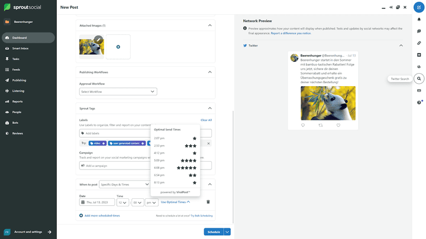426x239 pixels.
Task: Click Report a difference you notice link
Action: coord(291,33)
